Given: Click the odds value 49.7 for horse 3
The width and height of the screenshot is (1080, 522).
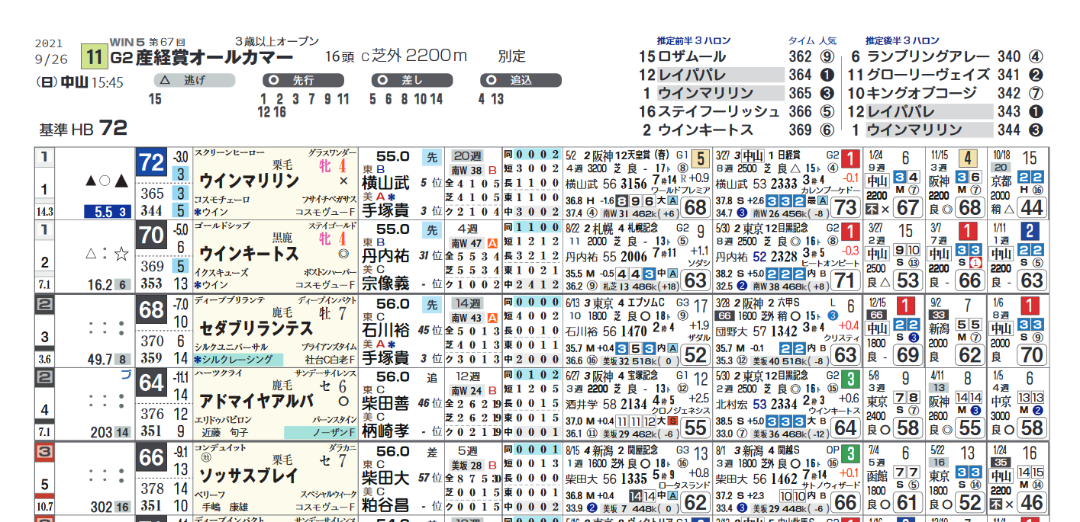Looking at the screenshot, I should click(100, 359).
